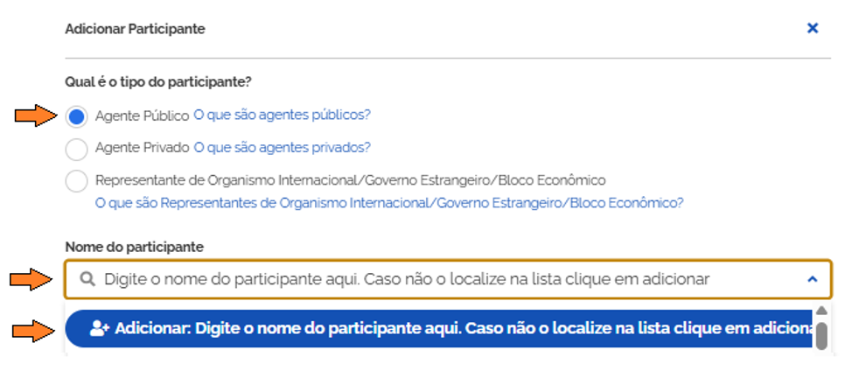Click the 'Adicionar Participante' dialog title

click(x=135, y=29)
